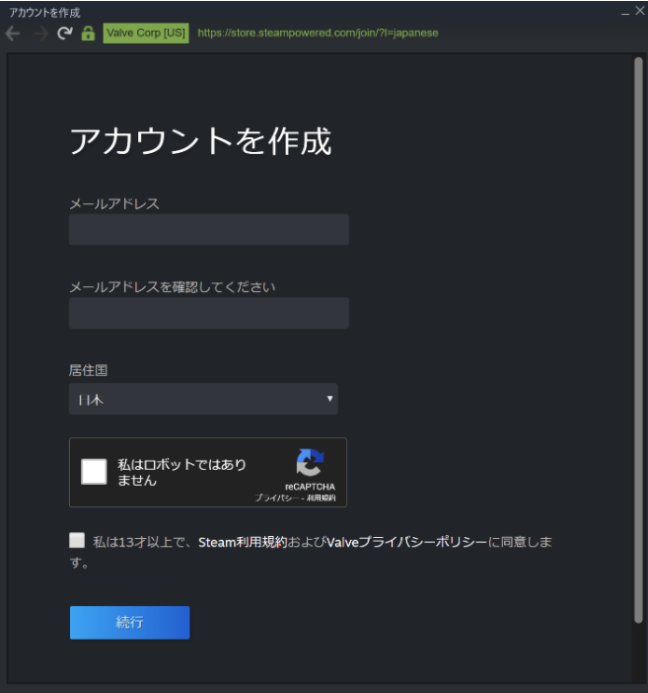Click the green padlock security icon
This screenshot has width=648, height=693.
point(88,34)
